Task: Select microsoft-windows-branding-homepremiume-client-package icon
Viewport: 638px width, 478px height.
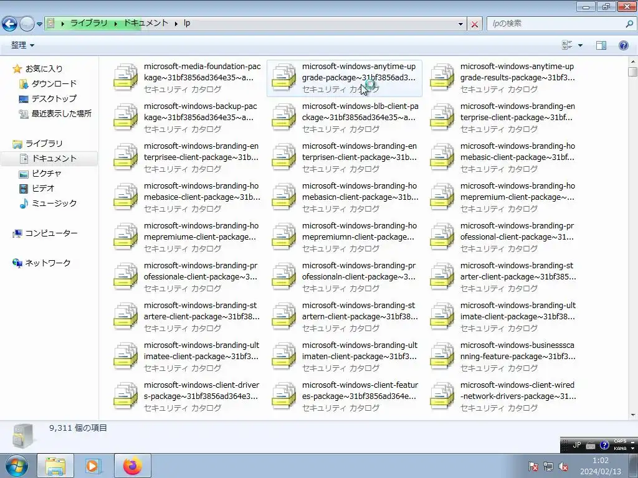Action: tap(125, 236)
